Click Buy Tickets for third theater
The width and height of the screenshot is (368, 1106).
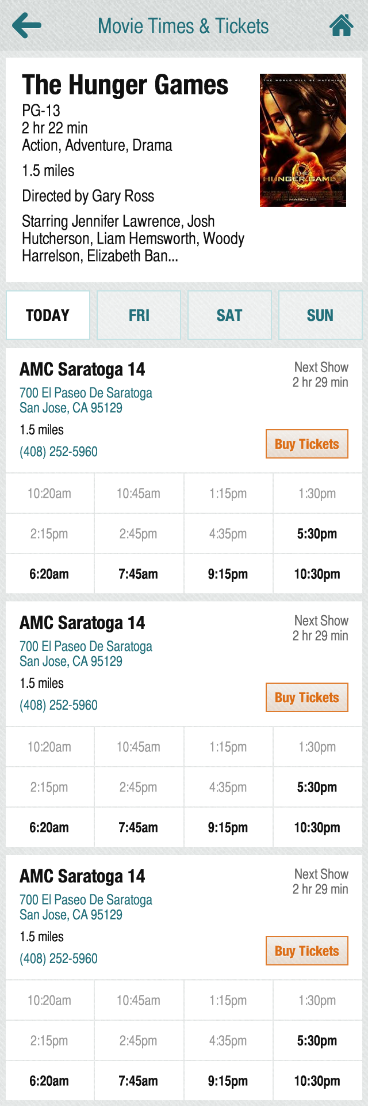tap(307, 951)
